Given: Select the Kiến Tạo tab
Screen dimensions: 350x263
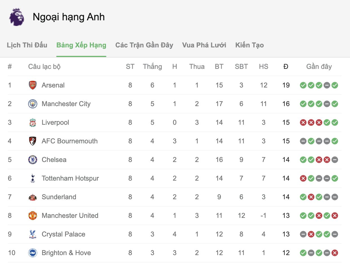Looking at the screenshot, I should point(249,45).
